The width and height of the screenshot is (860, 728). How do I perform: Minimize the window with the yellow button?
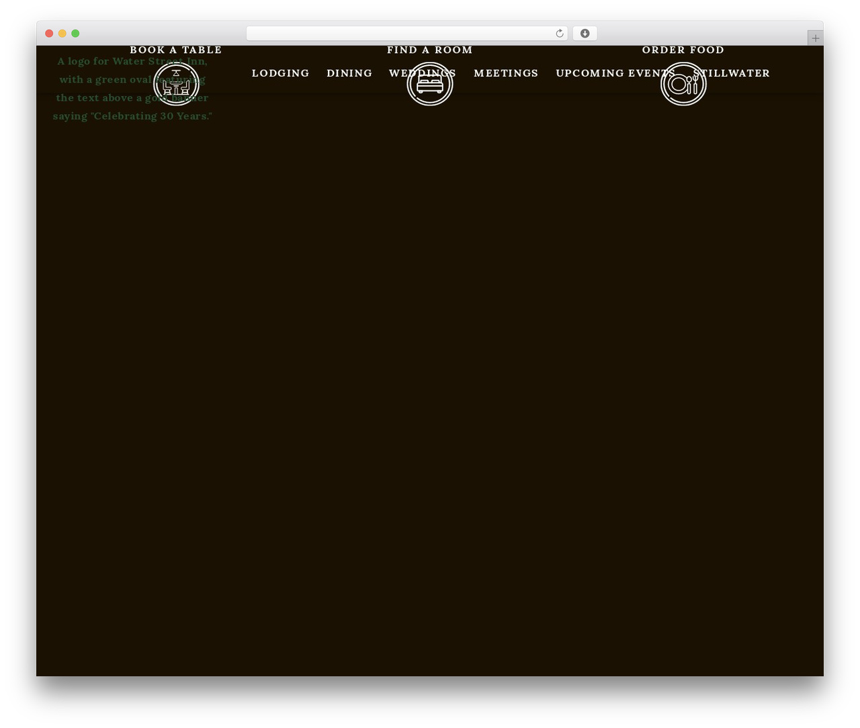coord(62,34)
